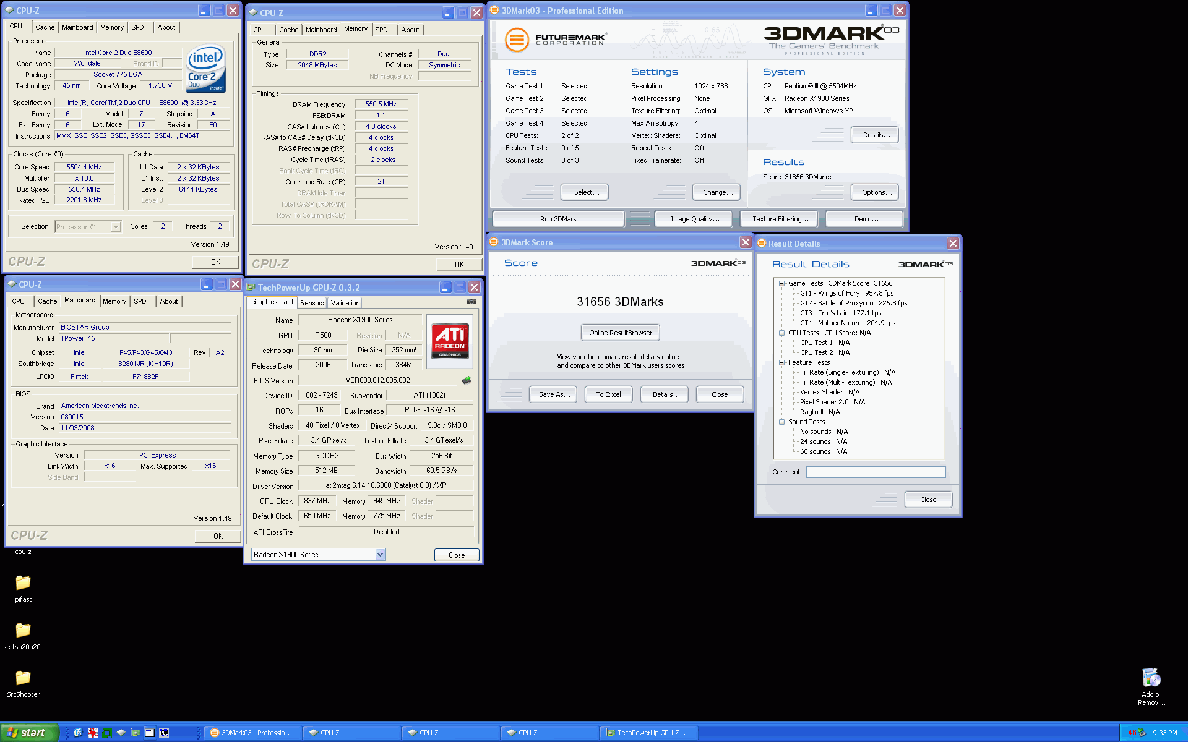The width and height of the screenshot is (1188, 742).
Task: Select the Ragtroll tree row
Action: click(820, 412)
